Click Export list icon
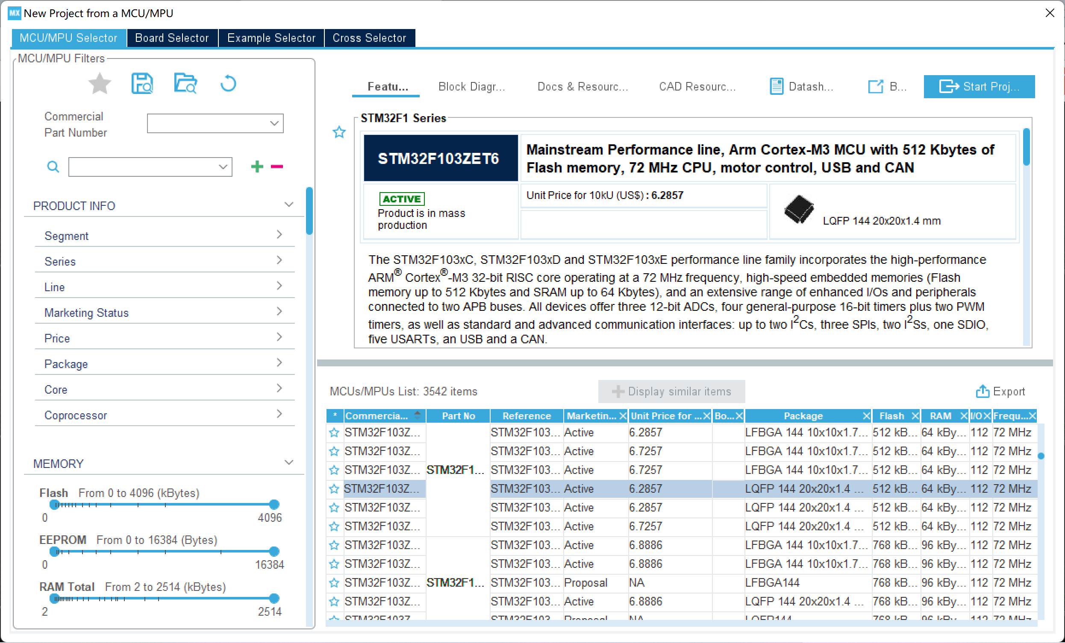The height and width of the screenshot is (643, 1065). (982, 391)
